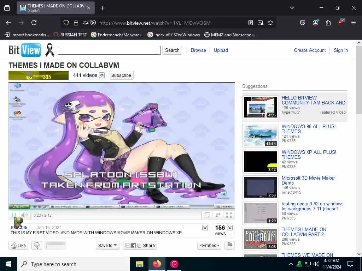The height and width of the screenshot is (271, 362).
Task: Open Firefox View icon beside the tab
Action: coord(7,8)
